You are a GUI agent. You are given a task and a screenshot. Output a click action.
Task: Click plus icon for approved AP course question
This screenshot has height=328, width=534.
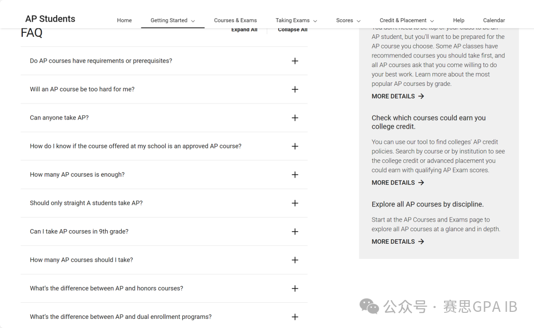(295, 146)
